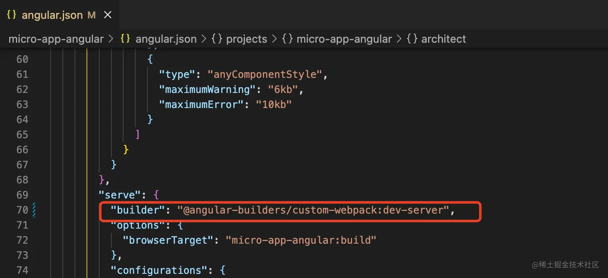The height and width of the screenshot is (278, 608).
Task: Open the architect breadcrumb segment
Action: (443, 39)
